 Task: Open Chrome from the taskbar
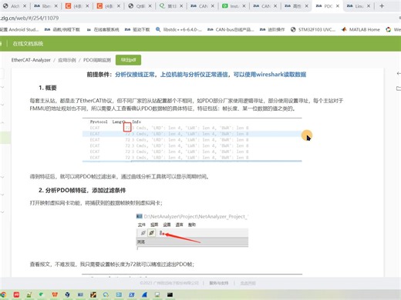click(3, 295)
